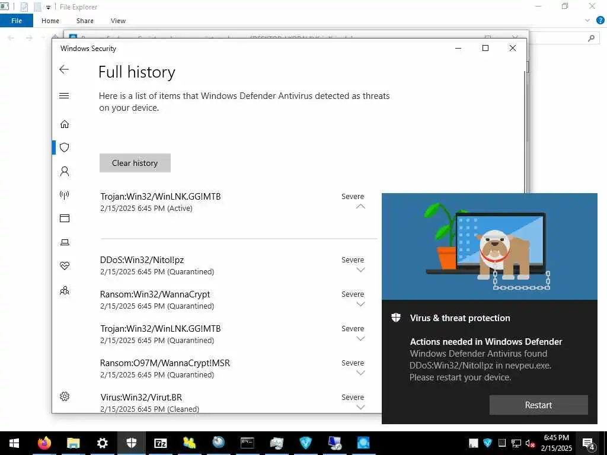The width and height of the screenshot is (607, 455).
Task: Go back with the Windows Security back arrow
Action: click(x=64, y=70)
